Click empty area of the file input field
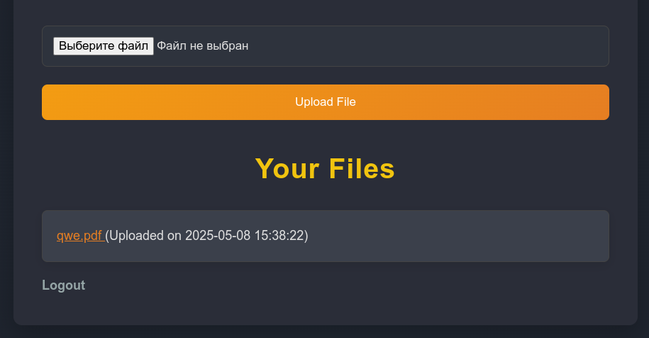Image resolution: width=649 pixels, height=338 pixels. [x=426, y=46]
